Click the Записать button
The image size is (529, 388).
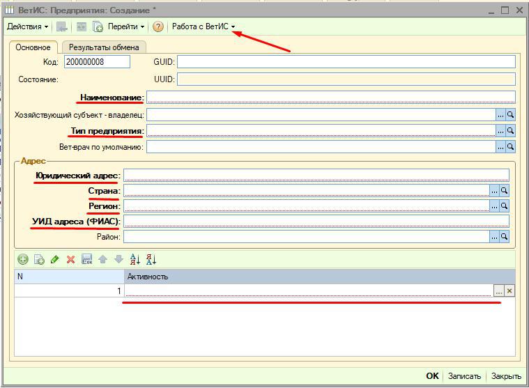tap(464, 375)
